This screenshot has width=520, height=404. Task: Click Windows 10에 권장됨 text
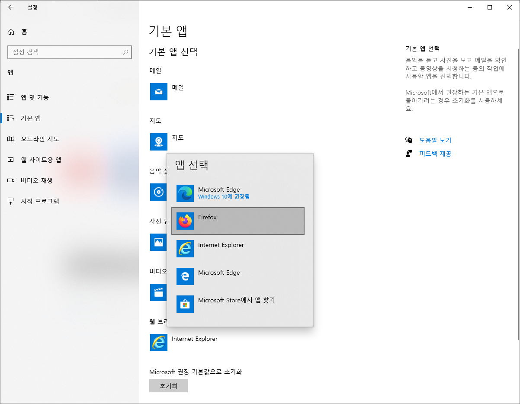(224, 196)
